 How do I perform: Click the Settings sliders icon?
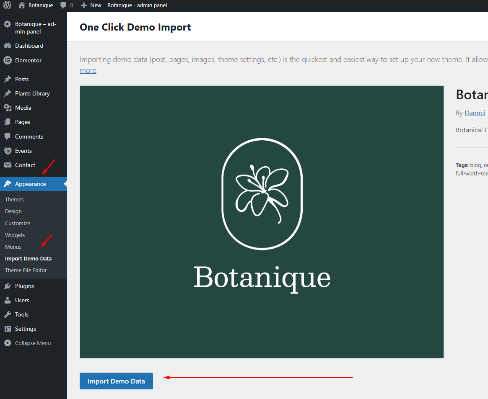coord(8,329)
